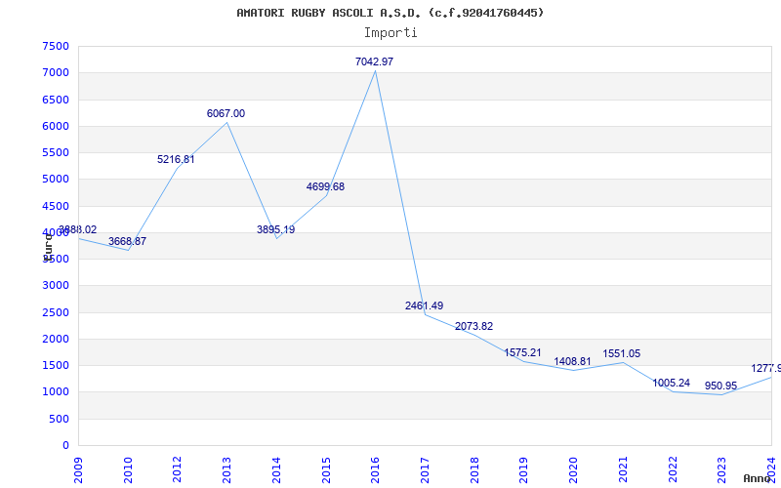Click x-axis year label 2020

coord(573,470)
